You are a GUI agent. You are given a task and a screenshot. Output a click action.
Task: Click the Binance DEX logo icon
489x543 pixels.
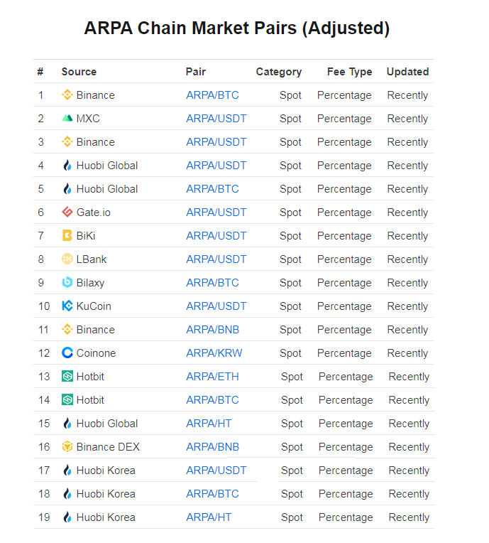(x=67, y=447)
